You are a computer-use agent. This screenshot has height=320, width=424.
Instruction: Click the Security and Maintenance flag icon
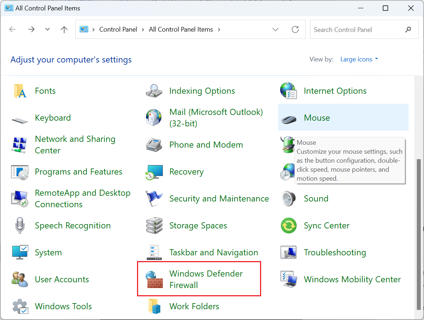point(154,199)
